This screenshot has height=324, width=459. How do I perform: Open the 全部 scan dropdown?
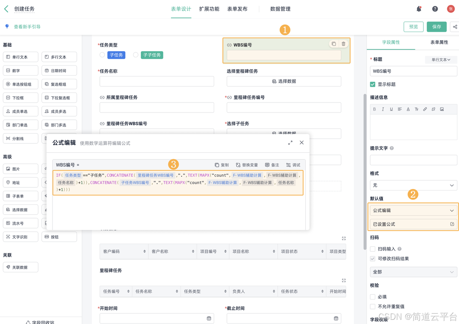pos(413,272)
